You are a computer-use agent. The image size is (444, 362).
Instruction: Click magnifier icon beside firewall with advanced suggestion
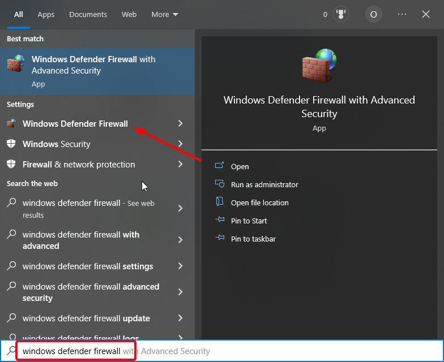pyautogui.click(x=11, y=234)
